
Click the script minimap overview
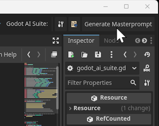click(40, 94)
